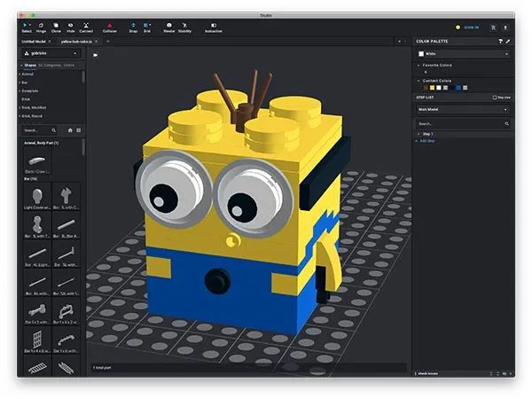The height and width of the screenshot is (399, 532).
Task: Click Sign In link
Action: pyautogui.click(x=471, y=27)
